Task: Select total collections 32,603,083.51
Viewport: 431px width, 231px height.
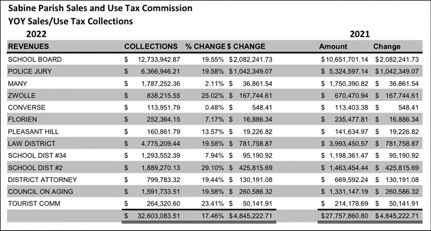Action: pyautogui.click(x=159, y=215)
